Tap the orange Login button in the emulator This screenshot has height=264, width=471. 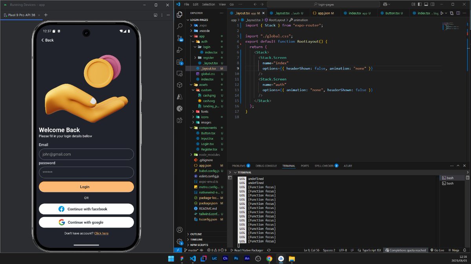pos(86,187)
